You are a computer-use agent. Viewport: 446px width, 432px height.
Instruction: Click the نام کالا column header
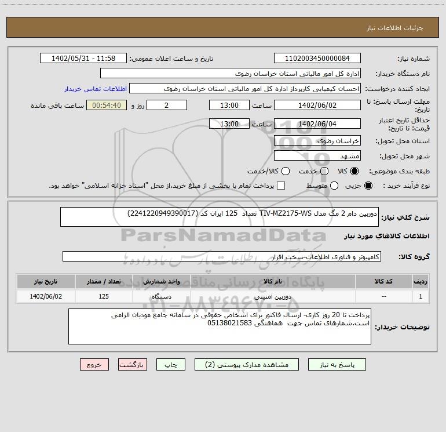tap(272, 281)
